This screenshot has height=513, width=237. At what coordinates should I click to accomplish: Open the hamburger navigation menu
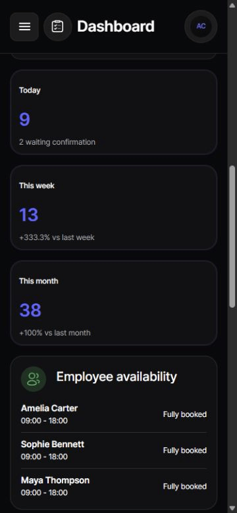coord(24,27)
